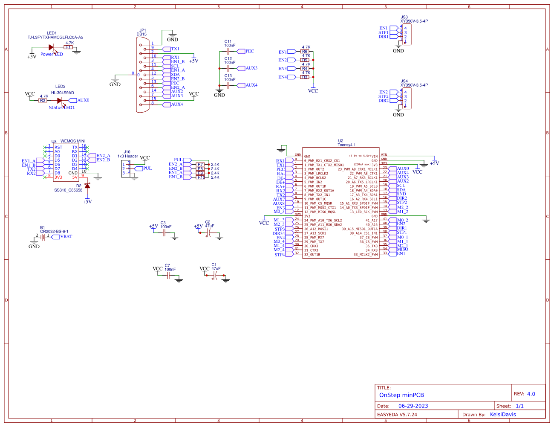The width and height of the screenshot is (554, 427).
Task: Click the KelsiDavis drawn-by name
Action: point(503,414)
